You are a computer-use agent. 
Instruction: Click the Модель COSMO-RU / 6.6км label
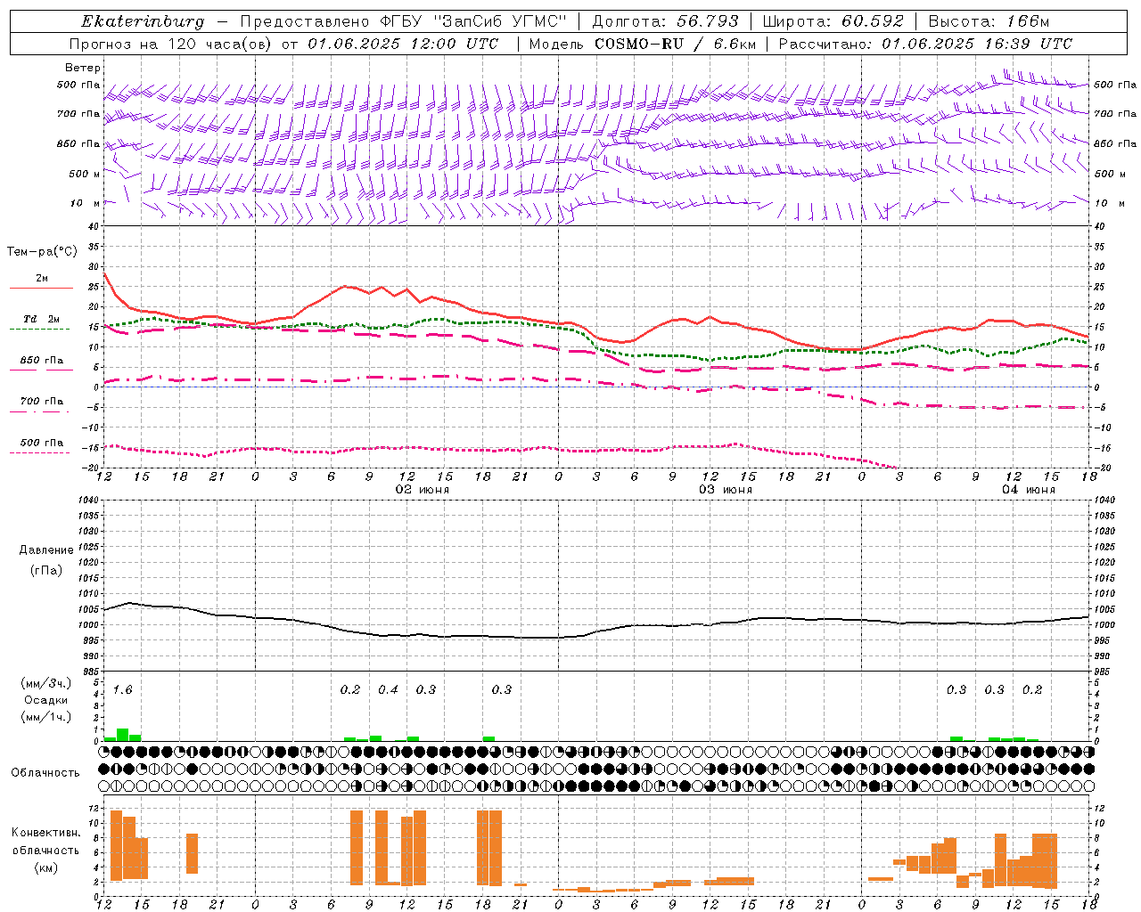pos(642,44)
